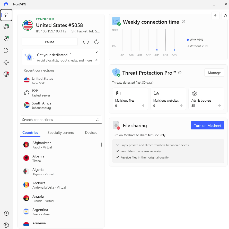The width and height of the screenshot is (229, 229).
Task: Click the Malicious files card
Action: [x=130, y=99]
